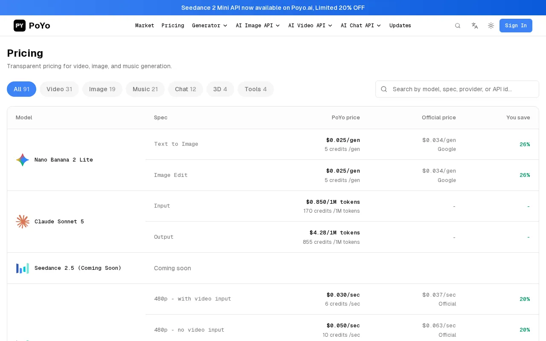Viewport: 546px width, 341px height.
Task: Expand the AI Chat API dropdown
Action: (361, 26)
